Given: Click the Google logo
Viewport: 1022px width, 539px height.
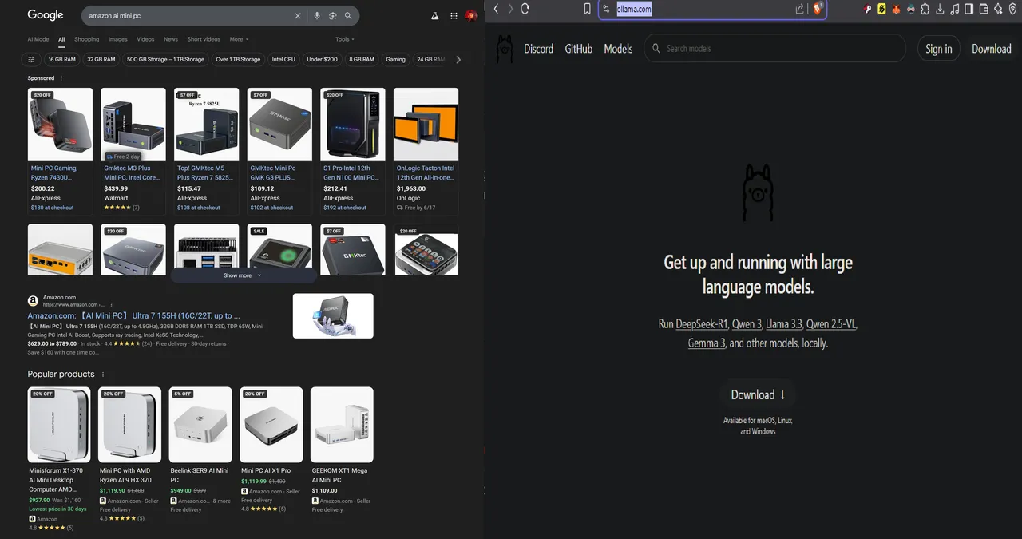Looking at the screenshot, I should [46, 15].
